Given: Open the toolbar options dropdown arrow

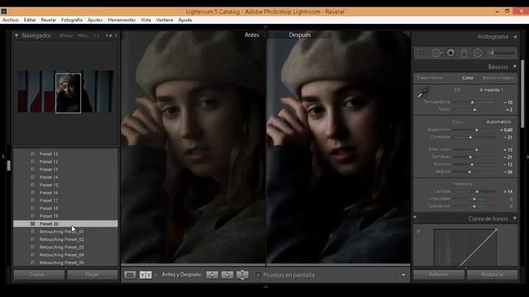Looking at the screenshot, I should [x=403, y=275].
